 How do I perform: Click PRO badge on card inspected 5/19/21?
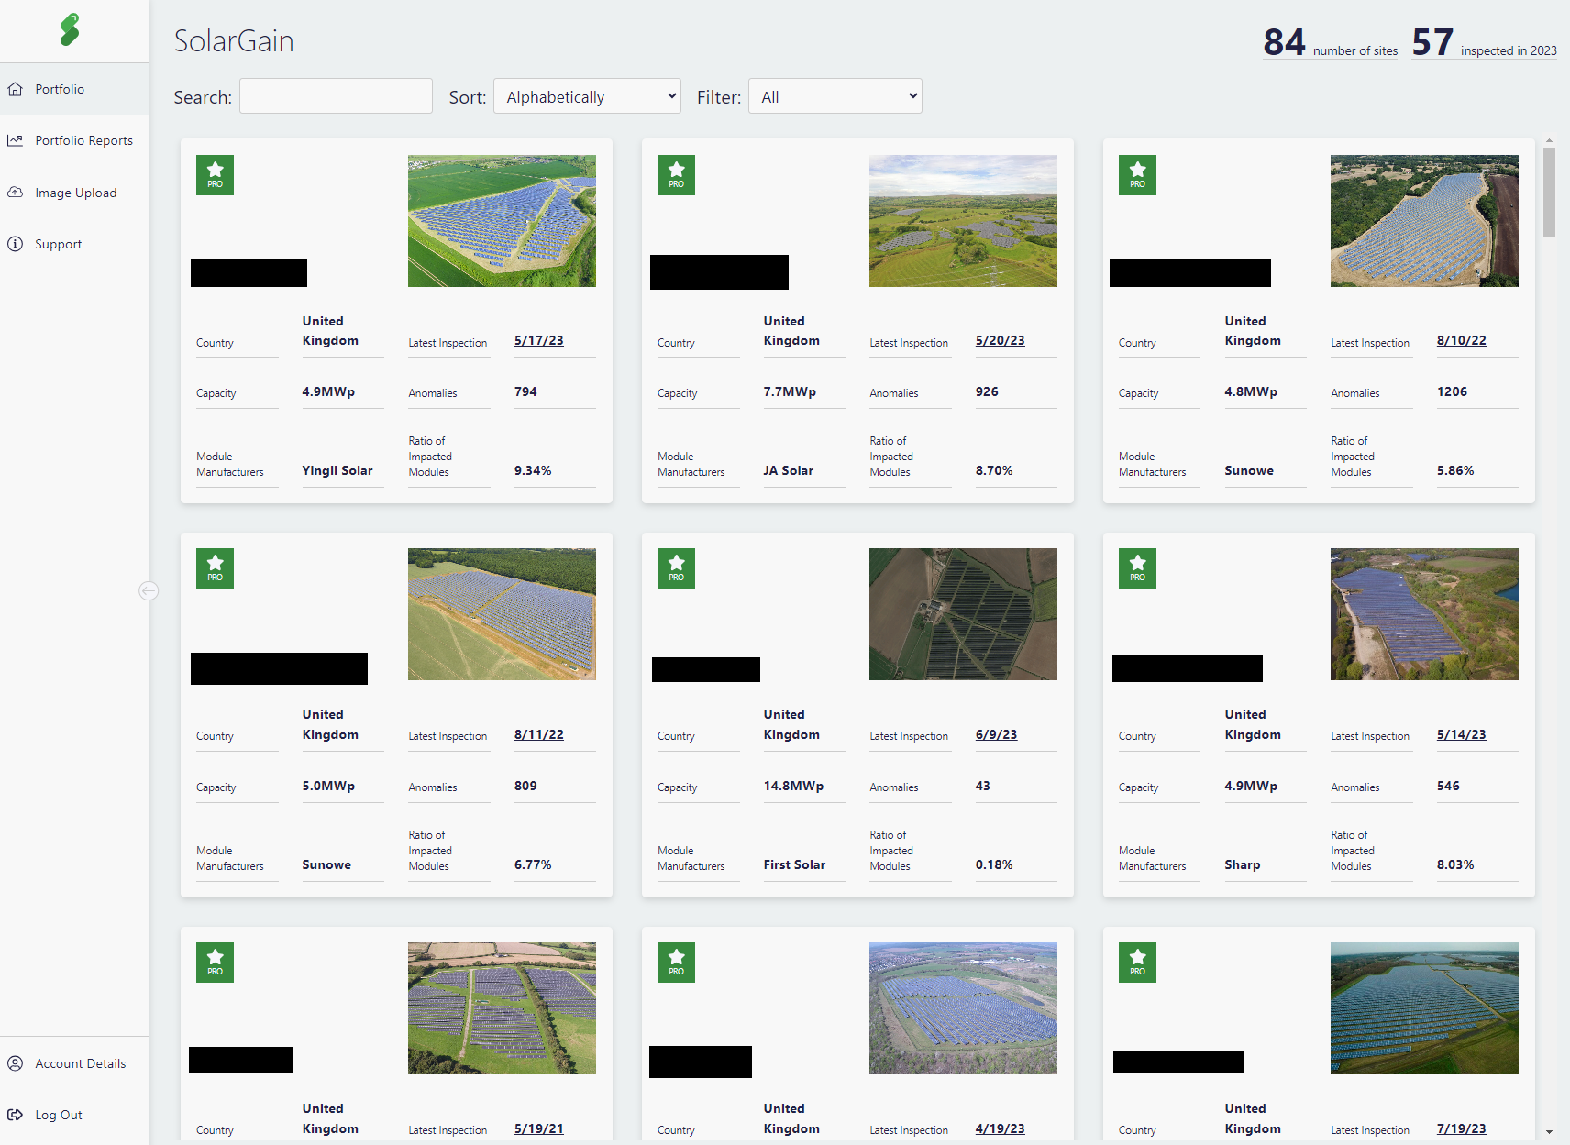(x=215, y=963)
